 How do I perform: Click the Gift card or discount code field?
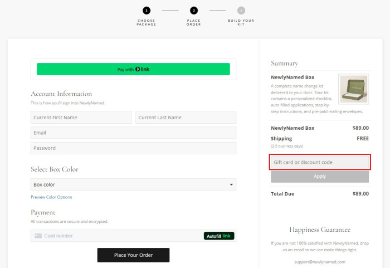click(x=320, y=162)
